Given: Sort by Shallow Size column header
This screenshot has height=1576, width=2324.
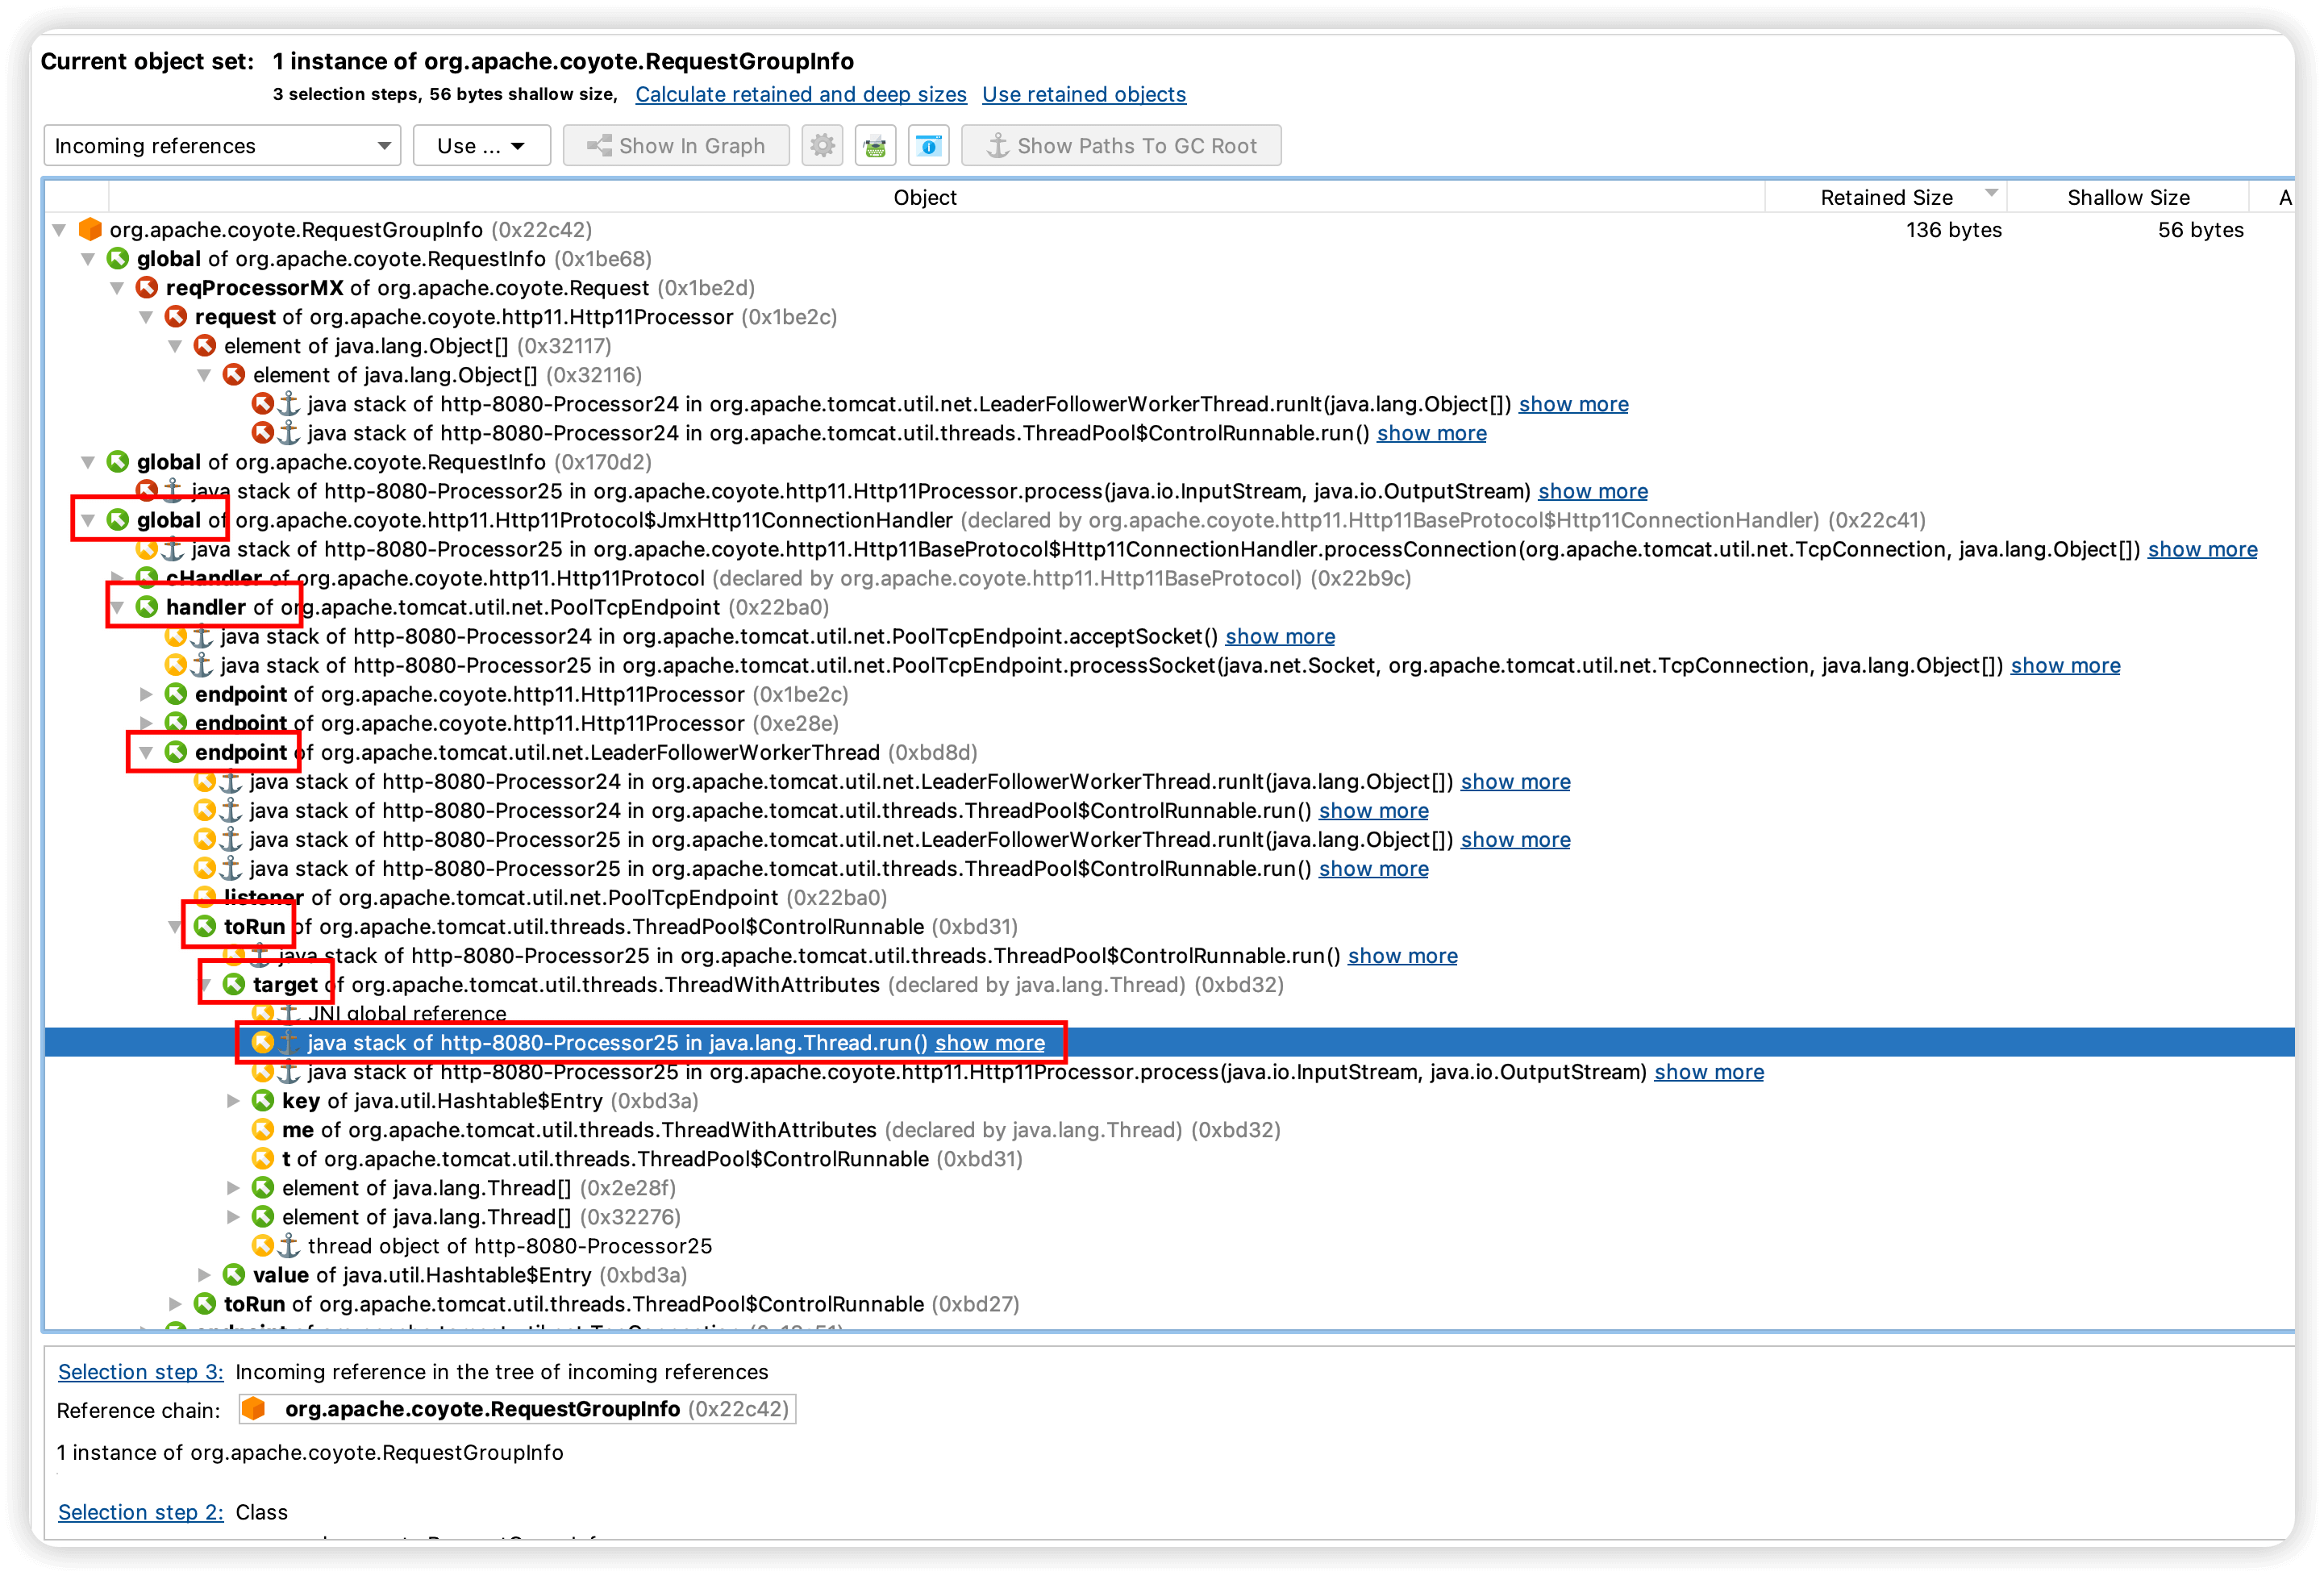Looking at the screenshot, I should (x=2128, y=198).
